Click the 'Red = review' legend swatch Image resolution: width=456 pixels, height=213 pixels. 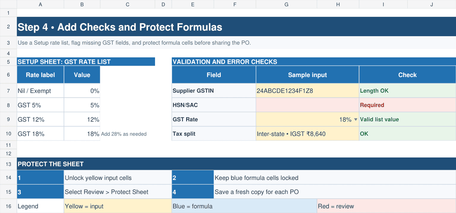pos(386,206)
